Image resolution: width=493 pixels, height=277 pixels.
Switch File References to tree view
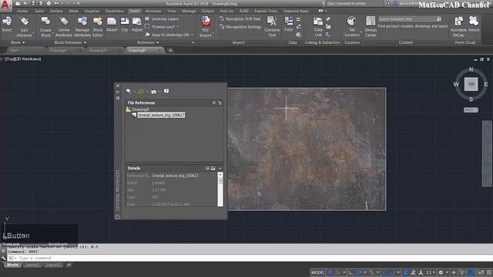[220, 102]
